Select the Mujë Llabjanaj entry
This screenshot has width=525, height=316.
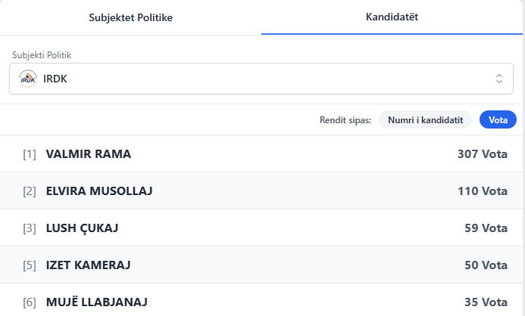point(96,302)
